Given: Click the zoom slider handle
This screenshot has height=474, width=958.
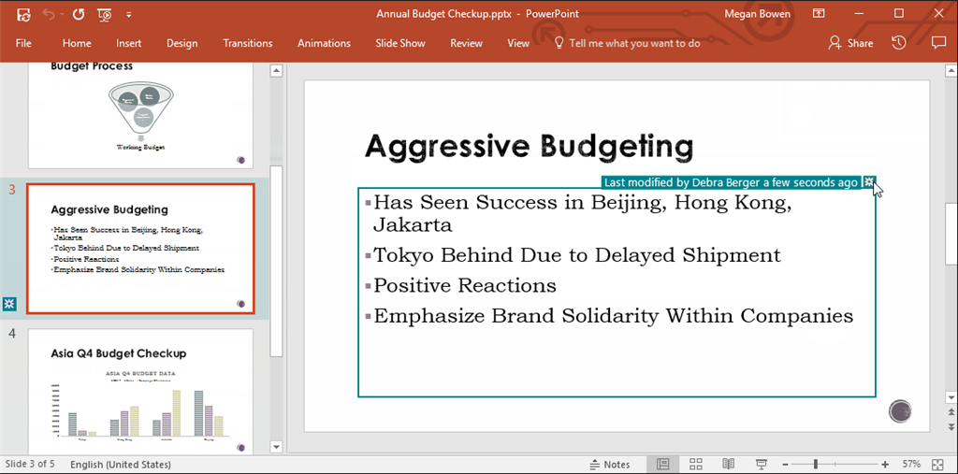Looking at the screenshot, I should (x=816, y=464).
